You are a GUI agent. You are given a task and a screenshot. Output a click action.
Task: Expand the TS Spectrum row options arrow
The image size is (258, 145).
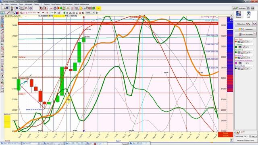248,47
